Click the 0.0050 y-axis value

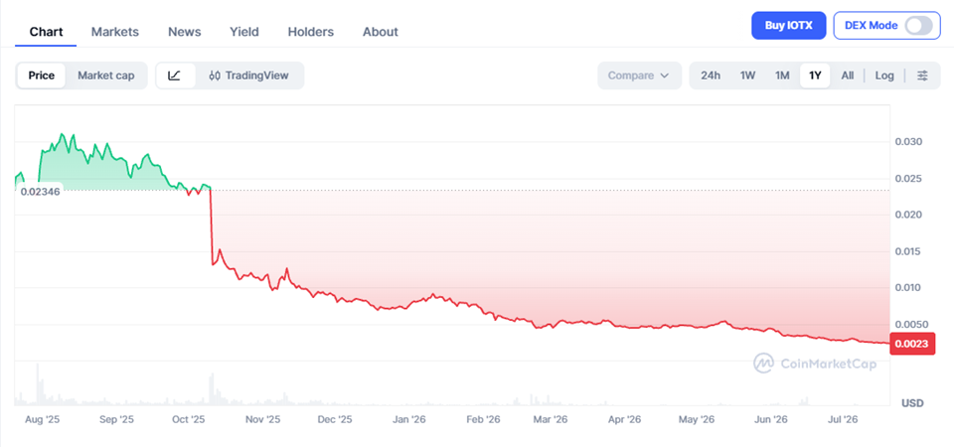911,324
